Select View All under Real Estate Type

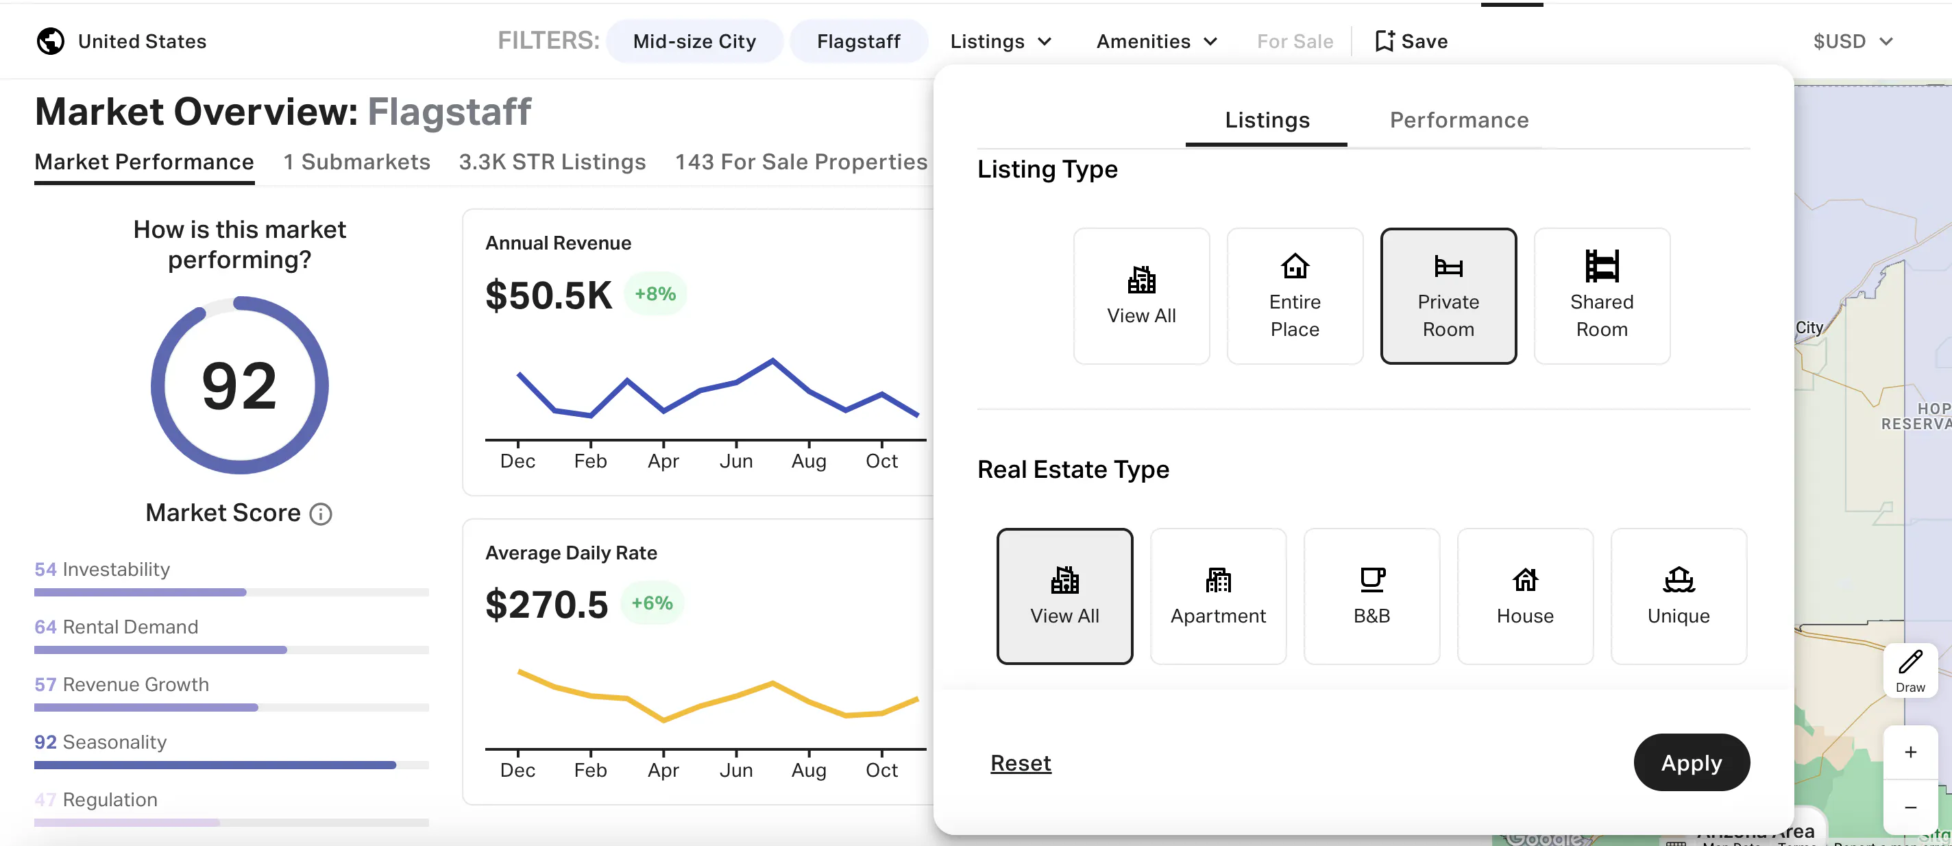[1064, 596]
